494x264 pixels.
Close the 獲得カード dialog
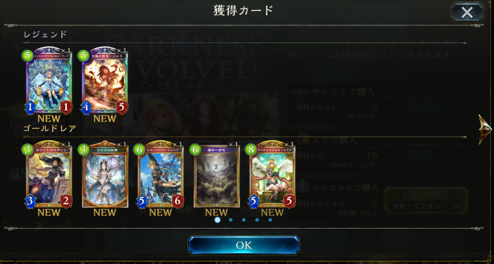(x=467, y=12)
